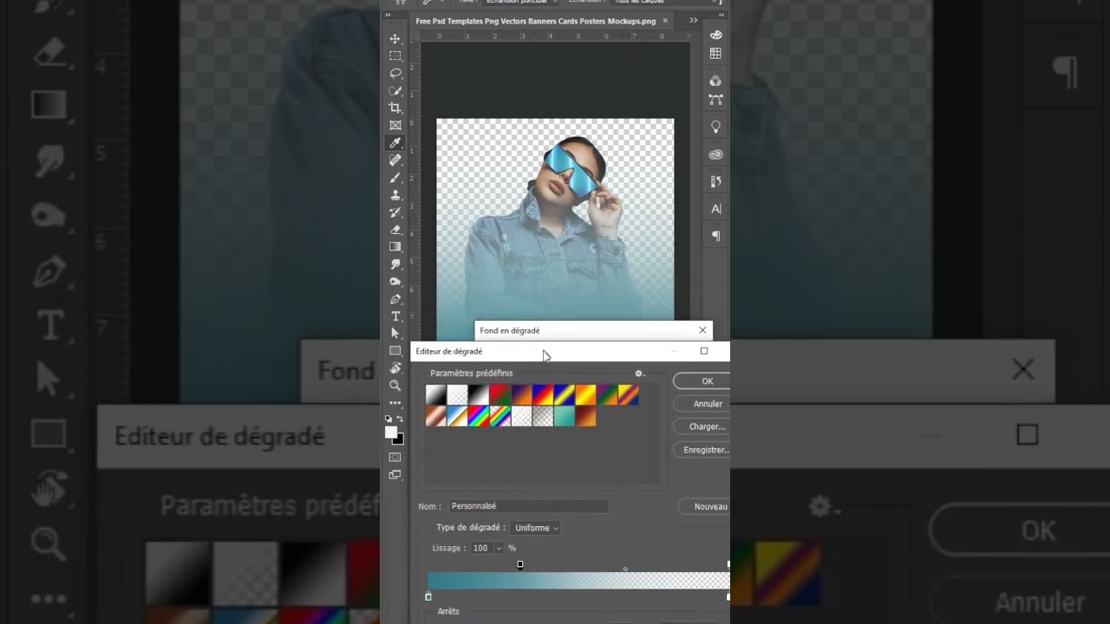1110x624 pixels.
Task: Open the Learn lightbulb panel
Action: pos(715,127)
